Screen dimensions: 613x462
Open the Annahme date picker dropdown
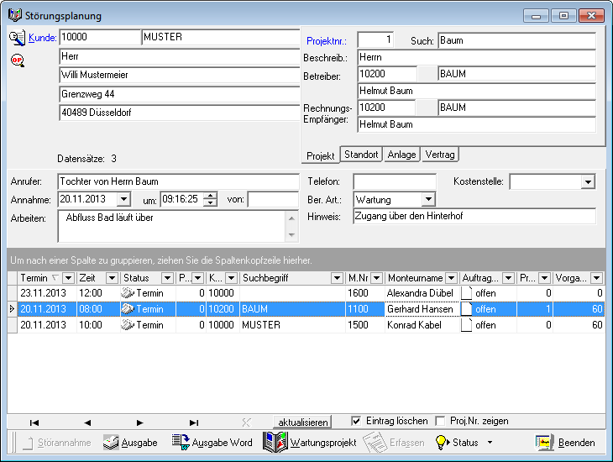[x=123, y=199]
